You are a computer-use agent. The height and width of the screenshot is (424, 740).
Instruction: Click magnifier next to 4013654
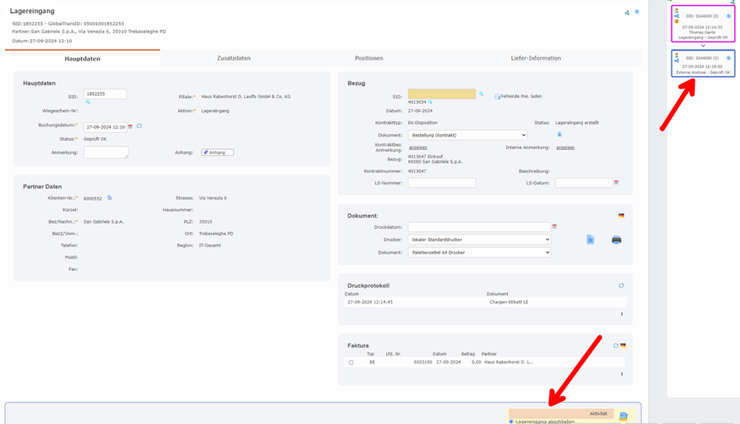pos(430,102)
